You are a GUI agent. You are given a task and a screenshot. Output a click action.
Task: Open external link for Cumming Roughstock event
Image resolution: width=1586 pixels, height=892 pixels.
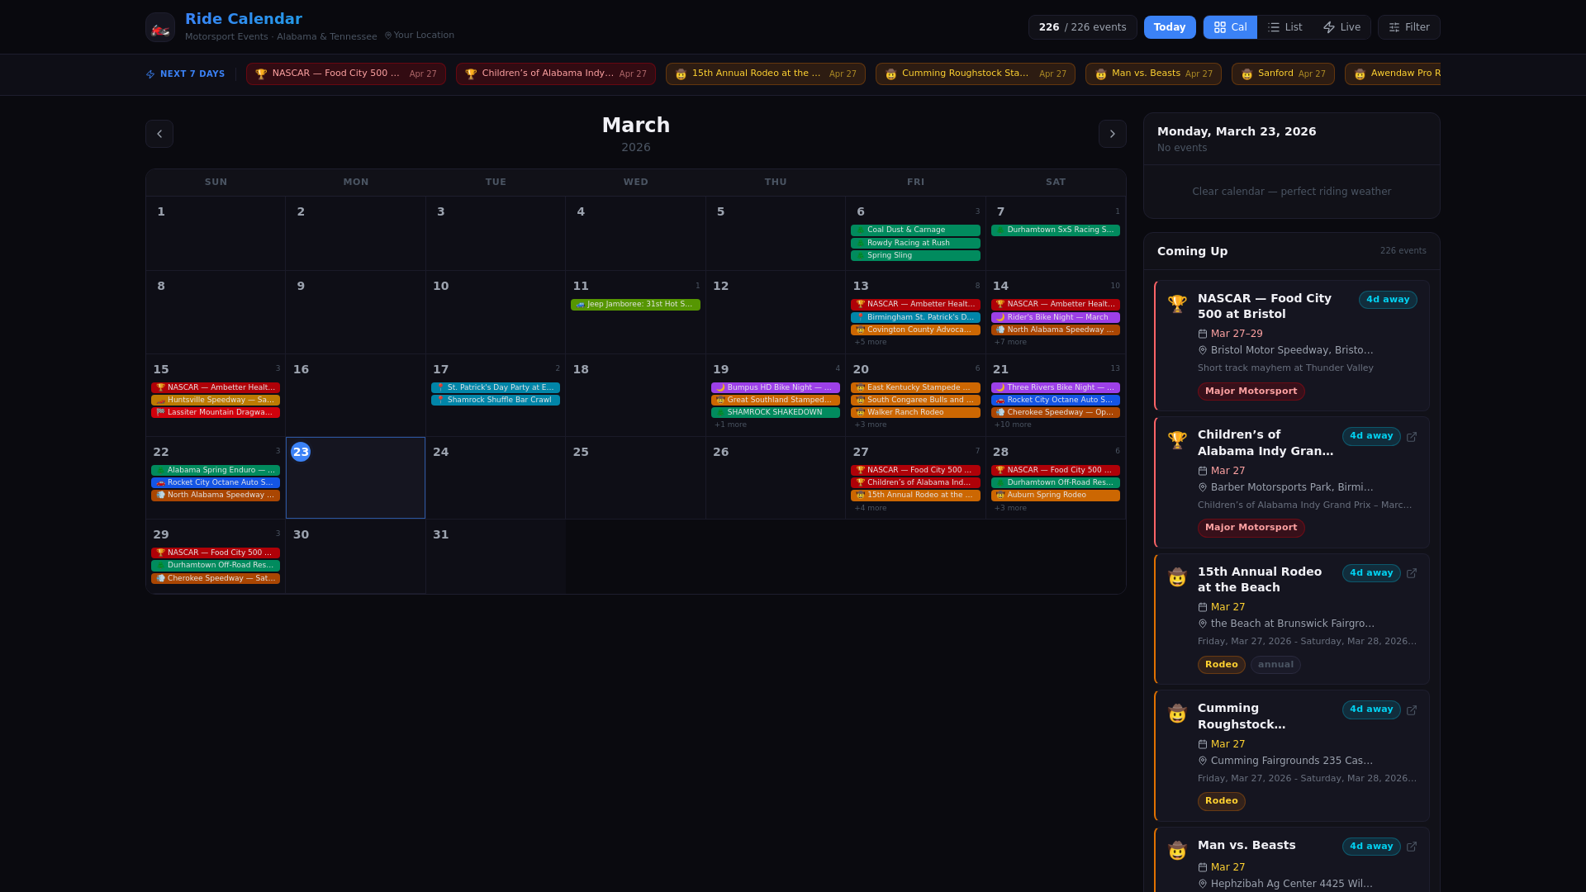[x=1412, y=710]
